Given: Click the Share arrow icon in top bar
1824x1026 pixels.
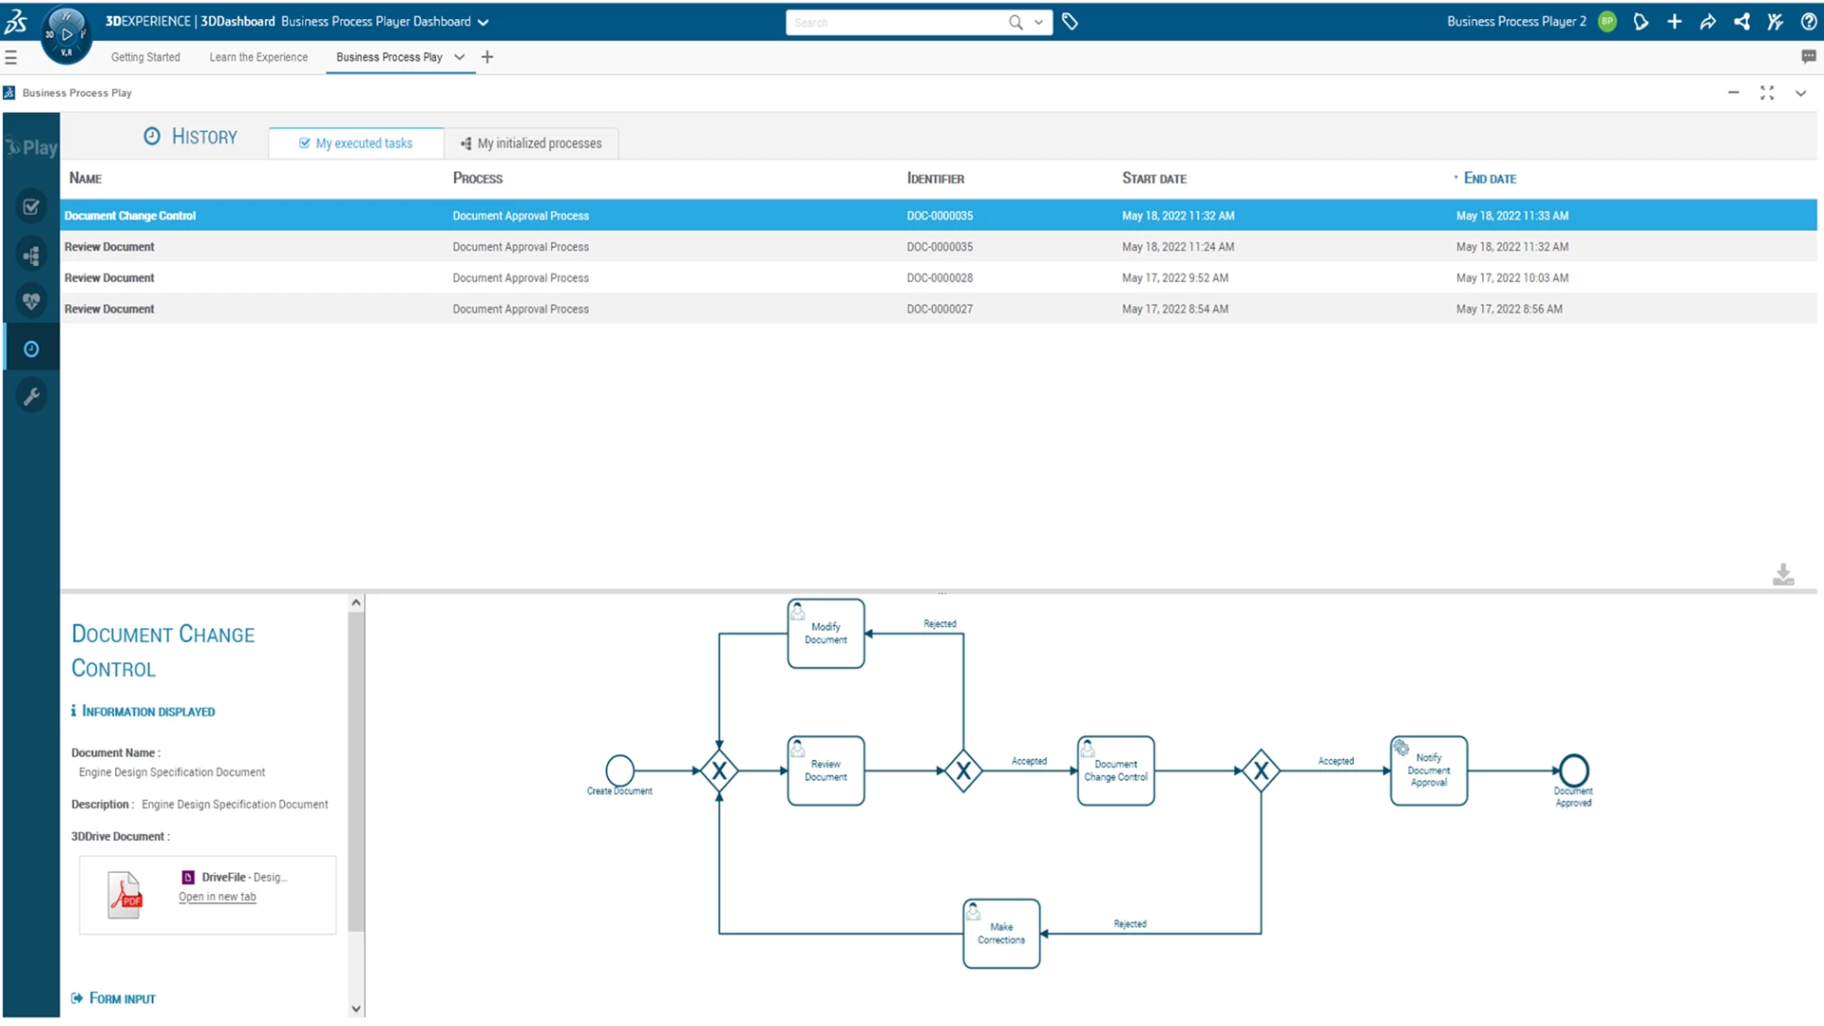Looking at the screenshot, I should point(1708,21).
